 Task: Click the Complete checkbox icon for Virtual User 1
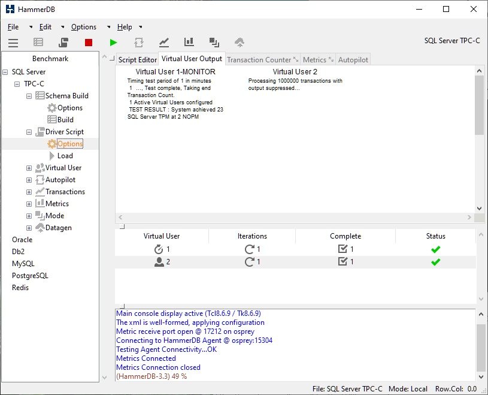pos(342,249)
